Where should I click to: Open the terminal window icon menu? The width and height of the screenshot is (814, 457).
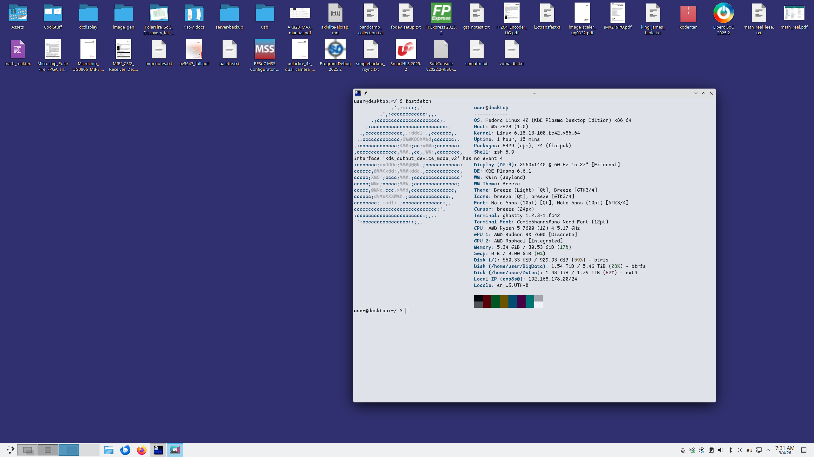(358, 93)
